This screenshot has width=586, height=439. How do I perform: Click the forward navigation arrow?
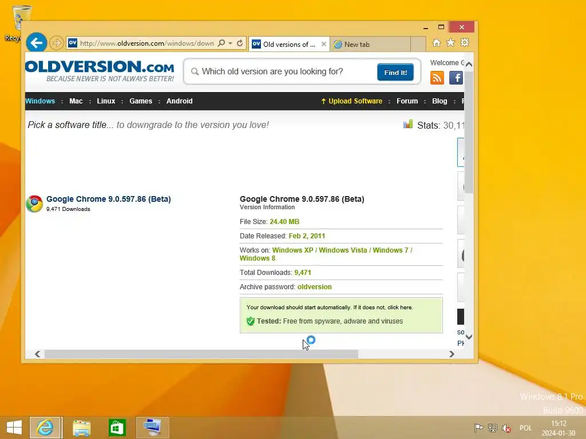click(x=57, y=43)
